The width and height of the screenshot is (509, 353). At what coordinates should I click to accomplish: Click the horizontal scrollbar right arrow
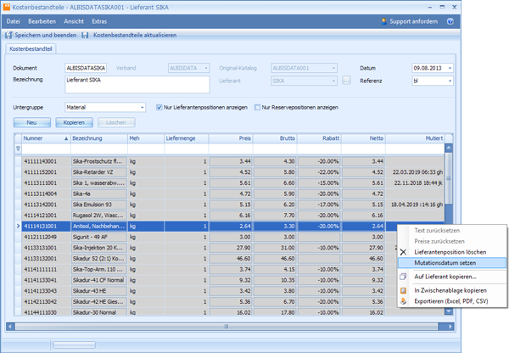click(x=450, y=327)
